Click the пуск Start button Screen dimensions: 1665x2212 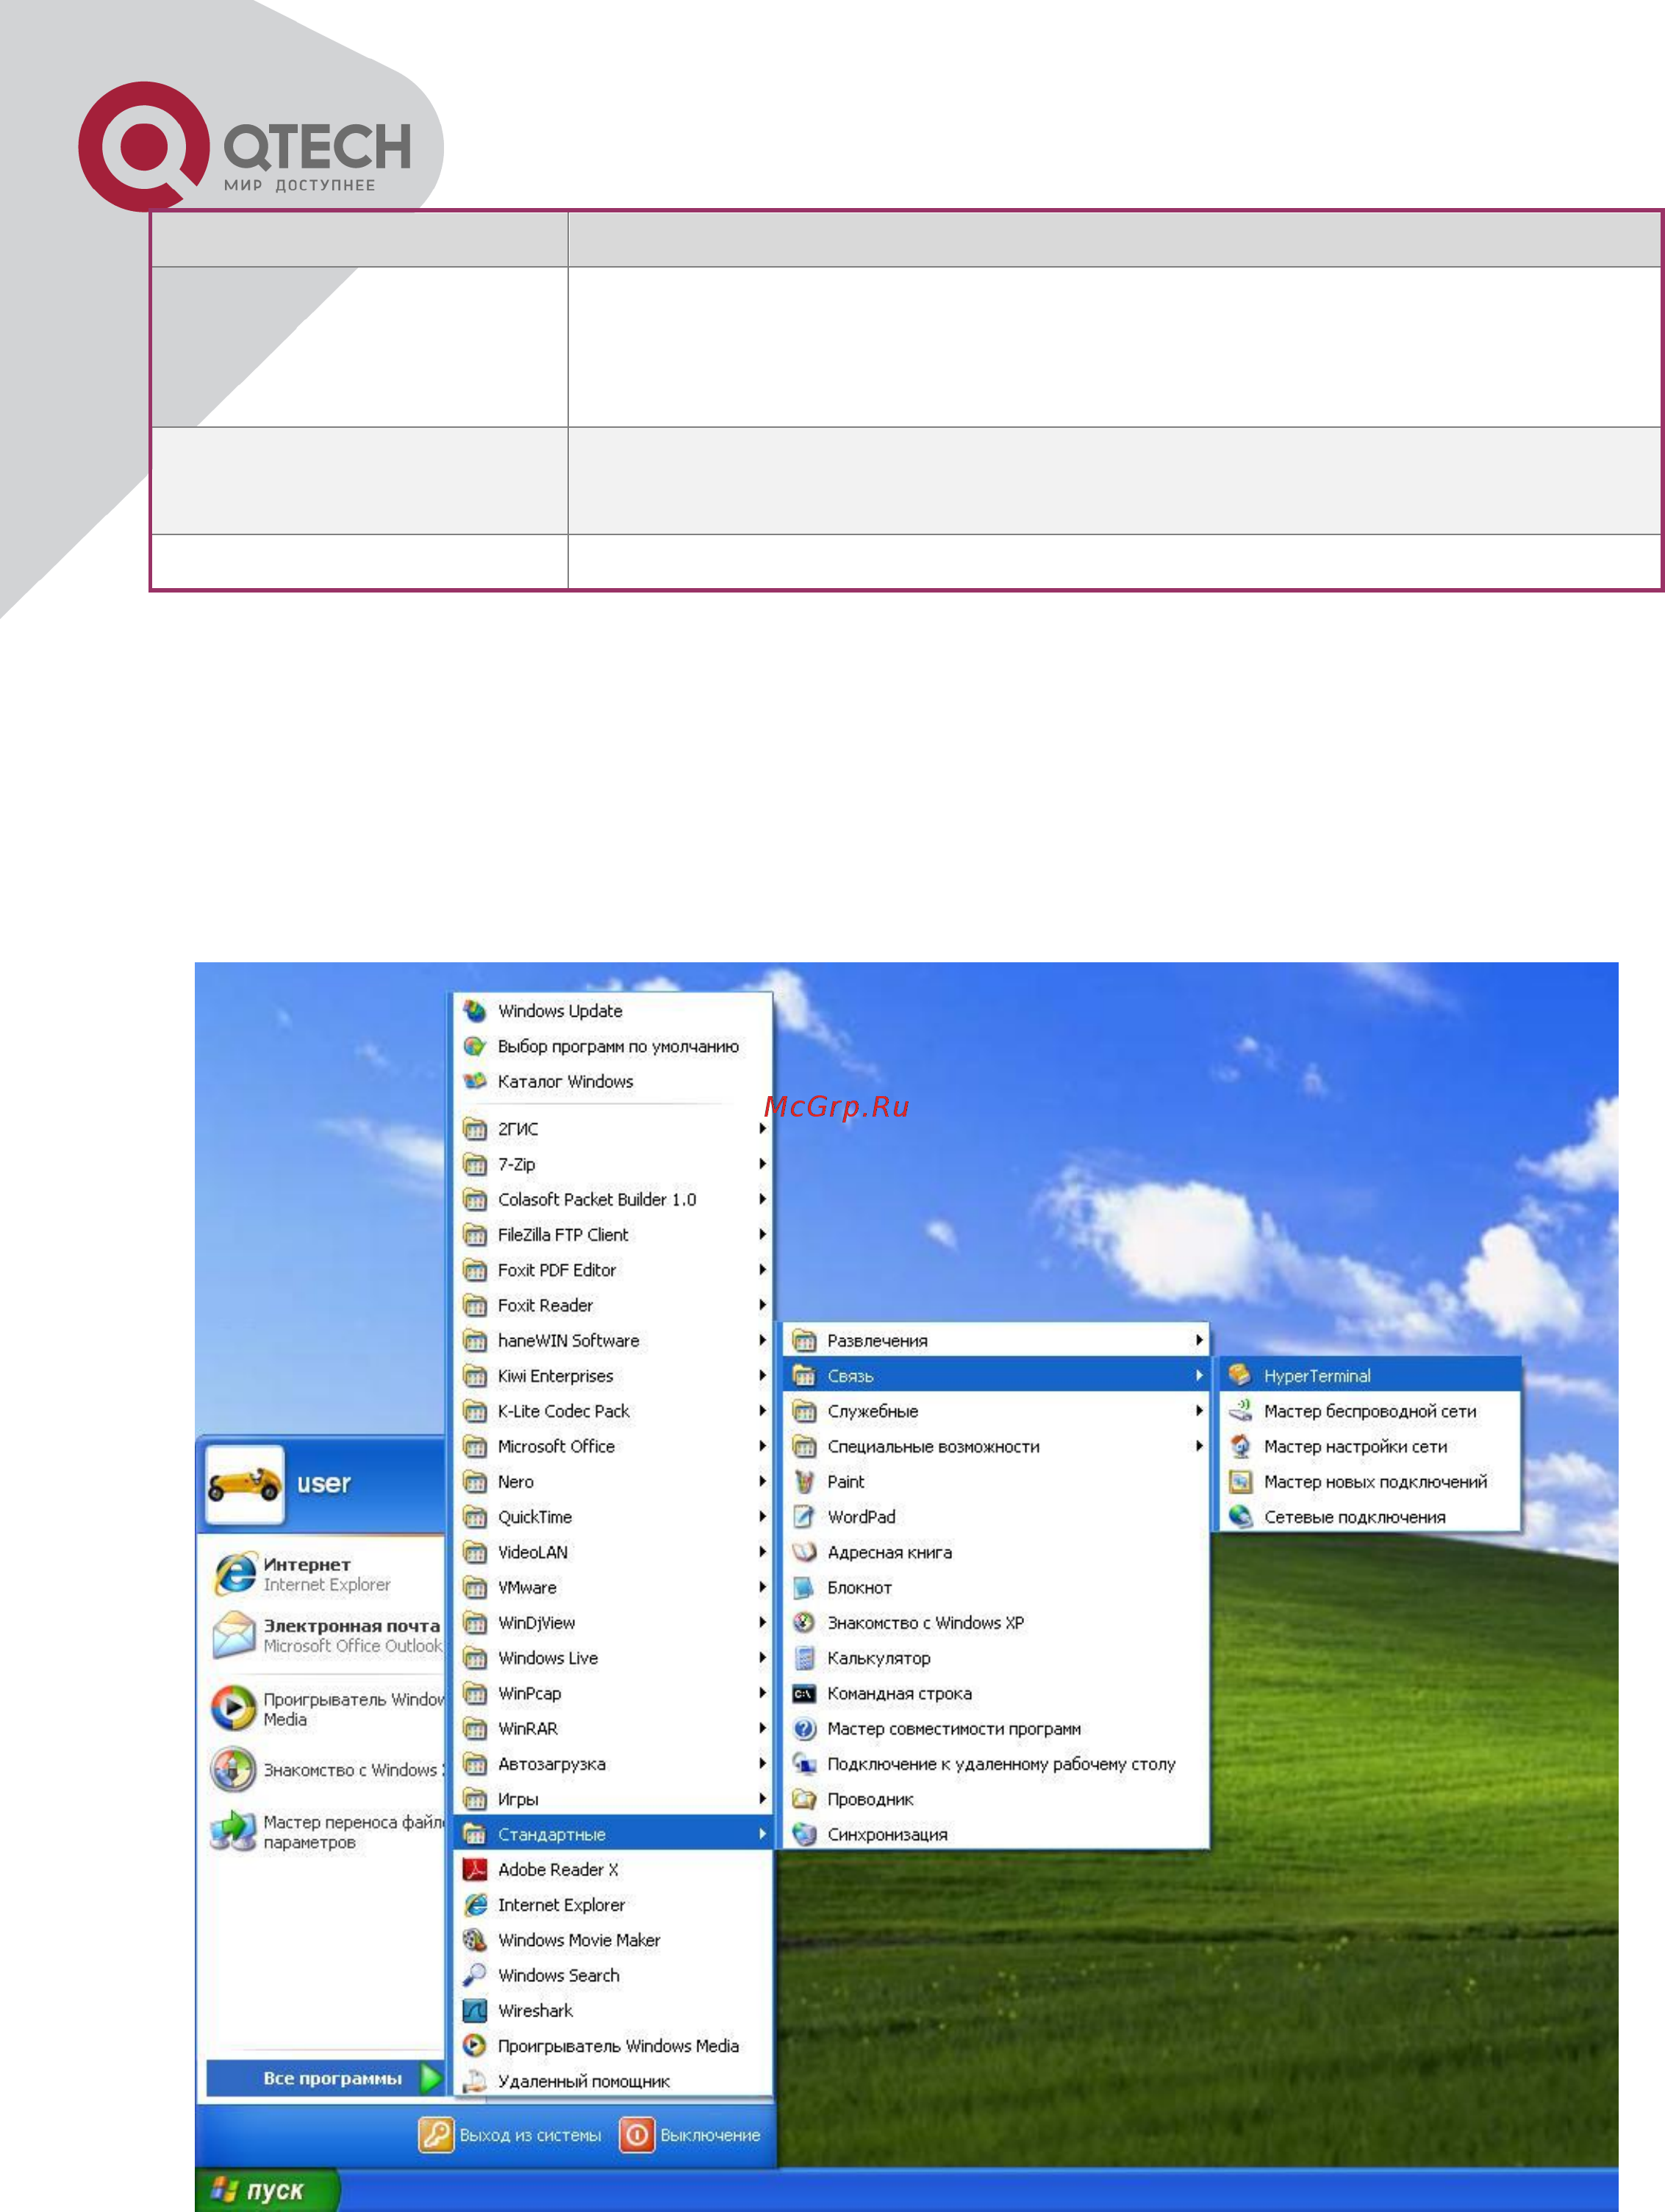(266, 2190)
